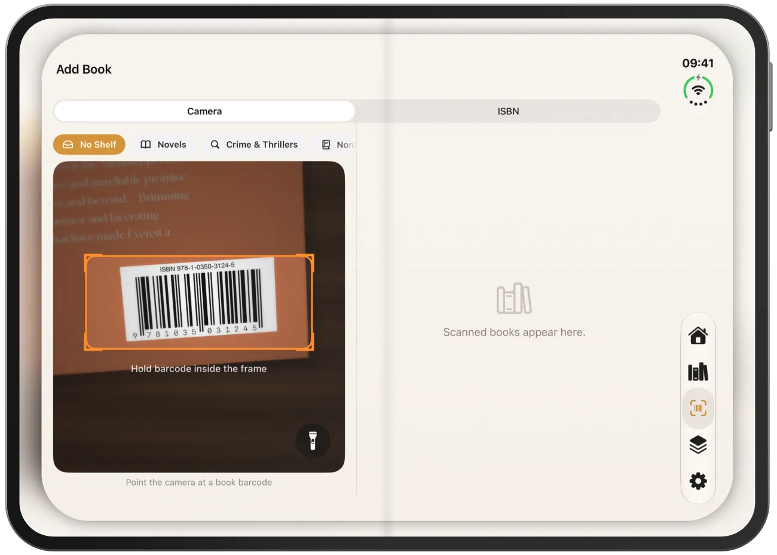Click the 09:41 clock display
Screen dimensions: 777x555
point(698,63)
